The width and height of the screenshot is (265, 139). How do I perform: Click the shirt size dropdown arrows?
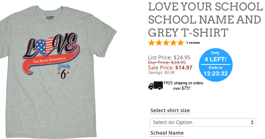tap(252, 122)
